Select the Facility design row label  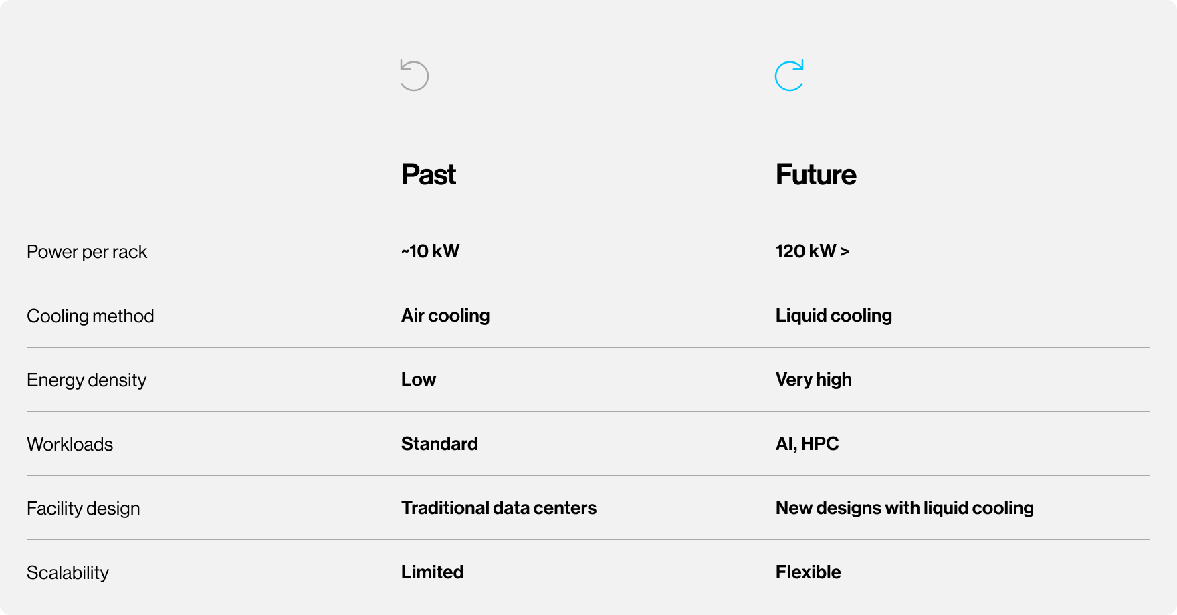tap(84, 509)
